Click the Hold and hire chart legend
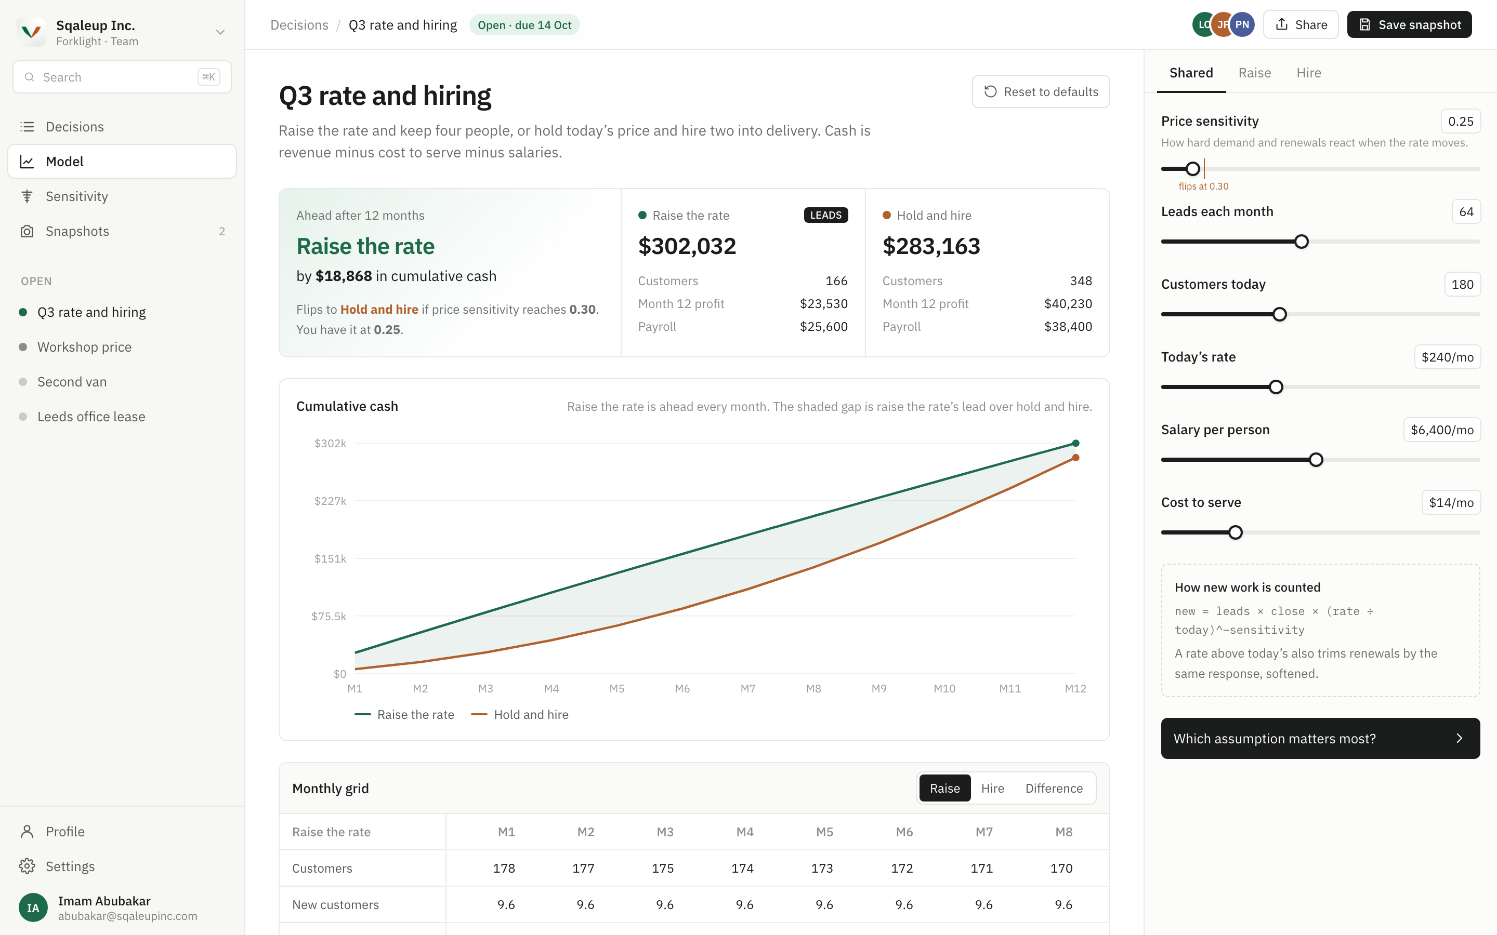 tap(520, 715)
